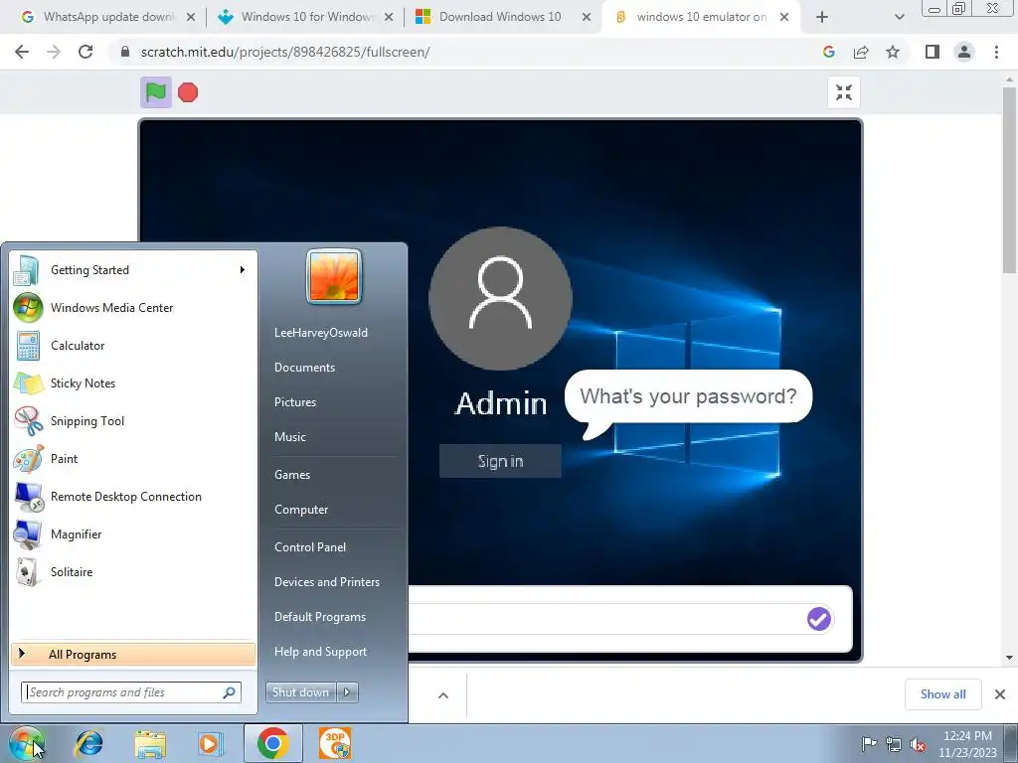1018x763 pixels.
Task: Launch Internet Explorer from the taskbar
Action: pos(88,743)
